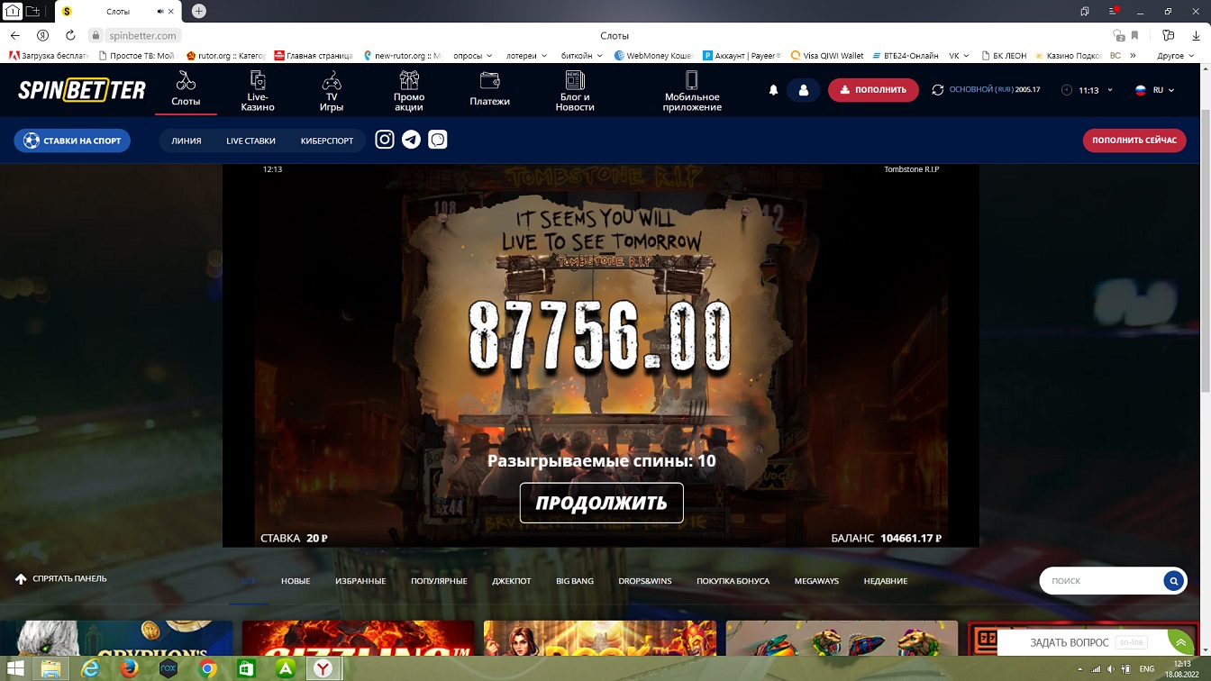Select the Избранные category tab
Image resolution: width=1211 pixels, height=681 pixels.
click(360, 581)
